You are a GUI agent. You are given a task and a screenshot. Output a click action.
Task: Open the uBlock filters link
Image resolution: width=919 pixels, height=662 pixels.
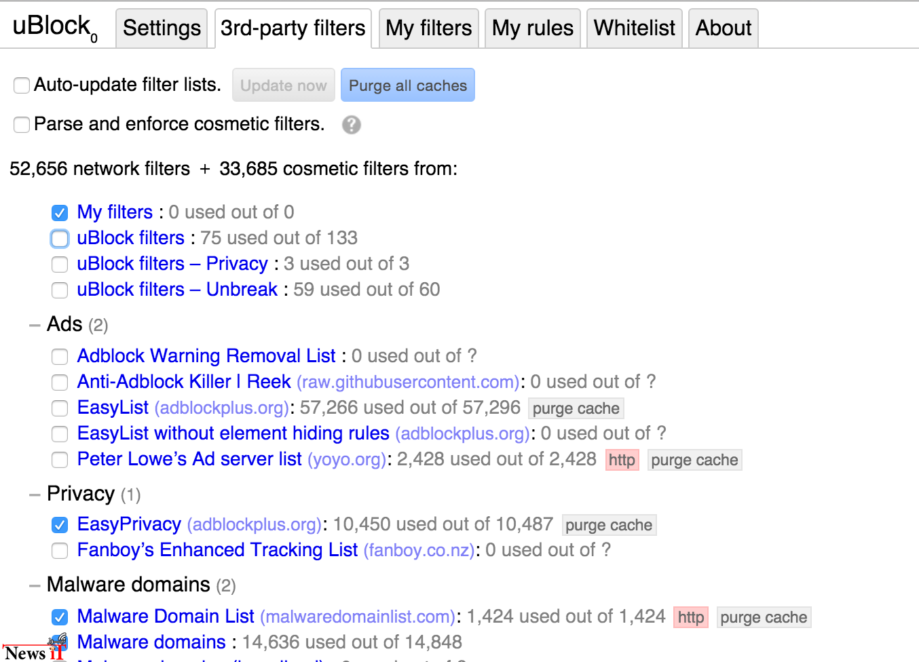pyautogui.click(x=131, y=238)
